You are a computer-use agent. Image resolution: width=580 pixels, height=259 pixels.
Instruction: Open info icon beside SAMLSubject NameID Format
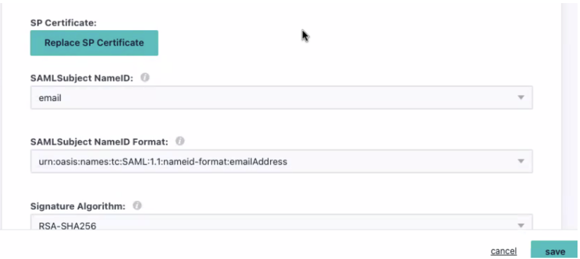(x=180, y=141)
